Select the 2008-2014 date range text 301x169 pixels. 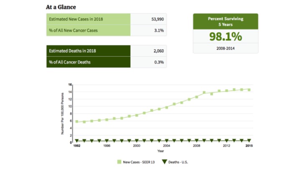pos(225,48)
